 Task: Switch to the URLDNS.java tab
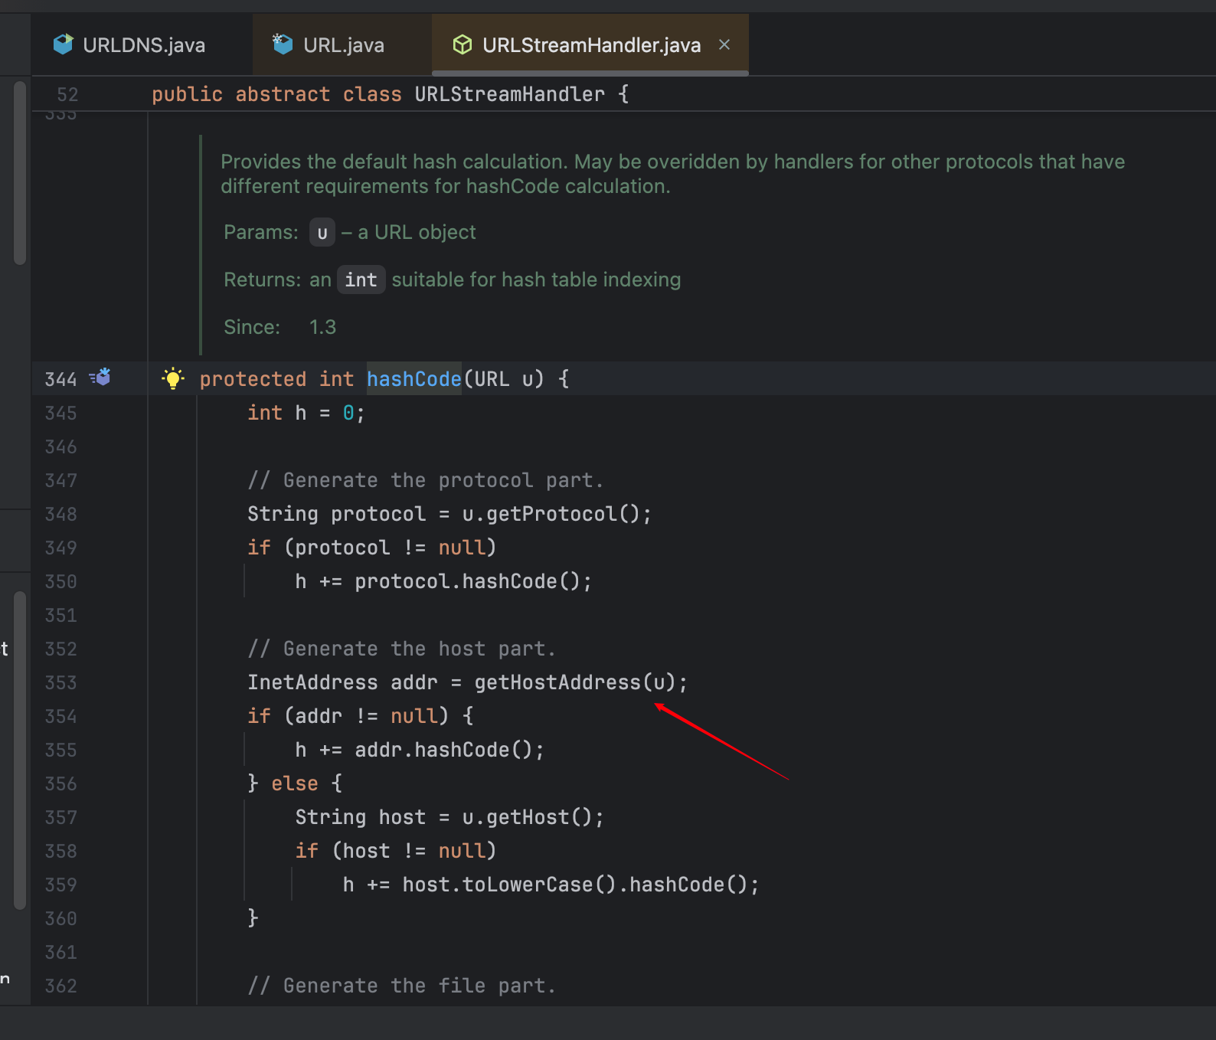pyautogui.click(x=142, y=45)
